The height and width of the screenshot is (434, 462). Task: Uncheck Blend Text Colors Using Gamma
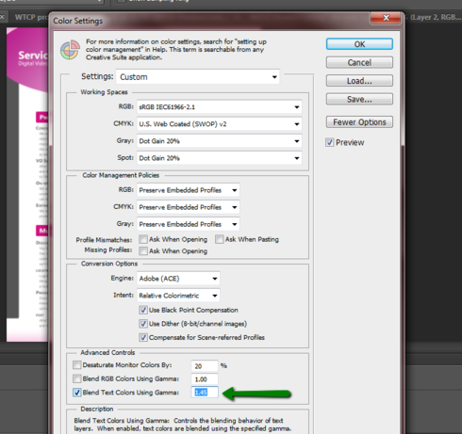pos(76,393)
